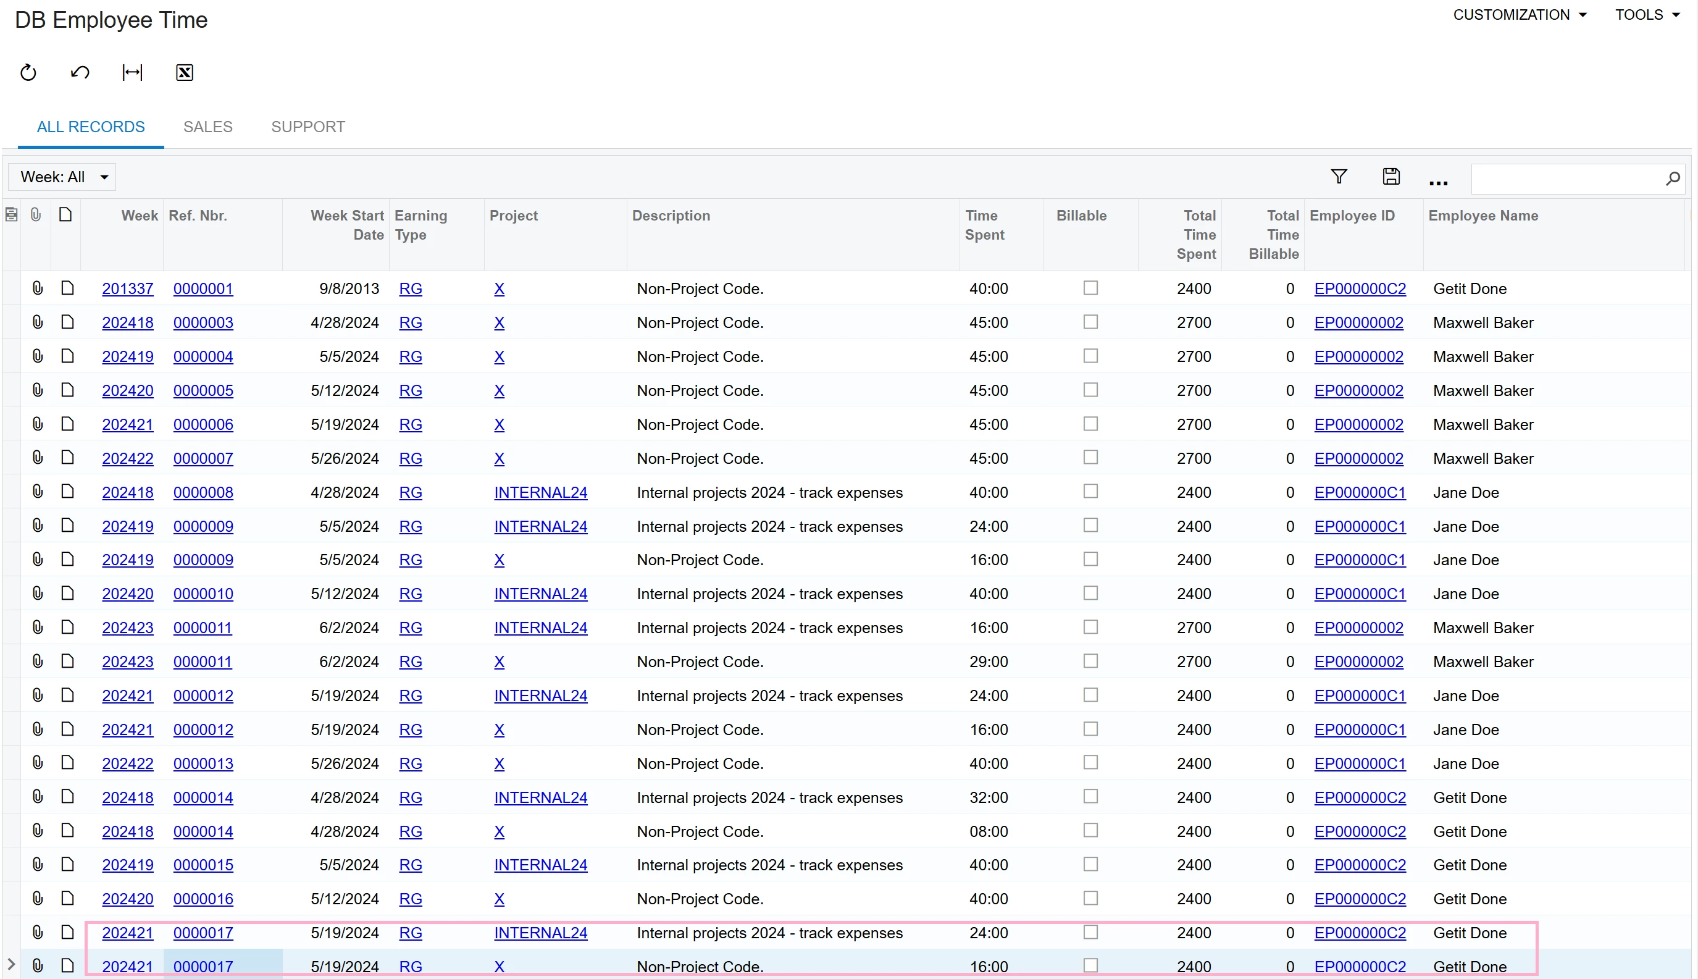Click the save filter disk icon
Viewport: 1698px width, 979px height.
[x=1391, y=177]
